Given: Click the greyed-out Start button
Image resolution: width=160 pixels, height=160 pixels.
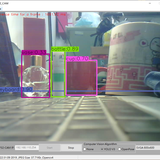Looking at the screenshot, I should pyautogui.click(x=50, y=147).
